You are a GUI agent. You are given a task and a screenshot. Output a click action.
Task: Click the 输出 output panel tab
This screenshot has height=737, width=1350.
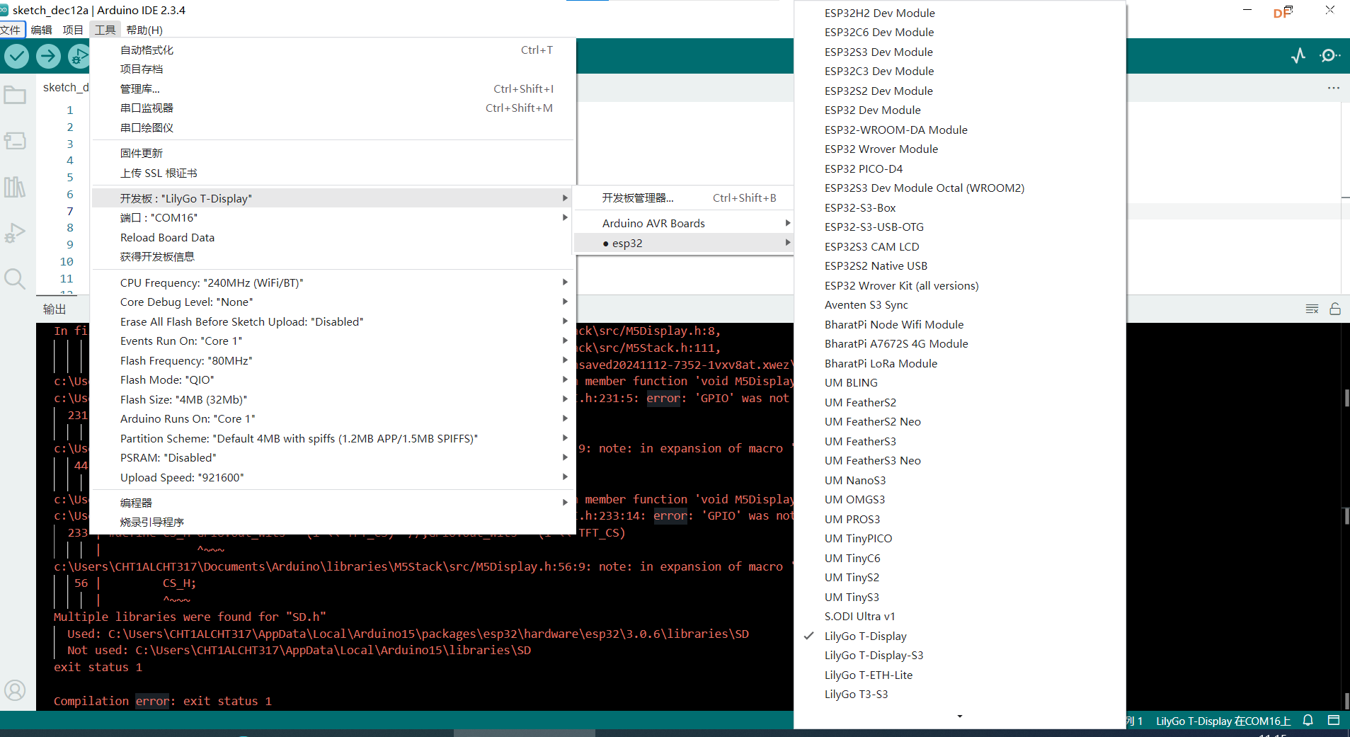click(x=55, y=309)
